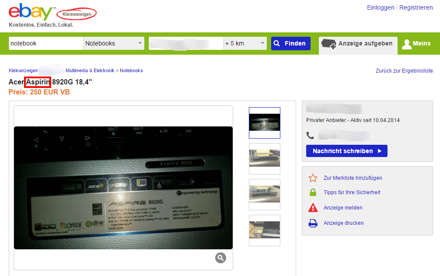Open the + 5 km radius dropdown
This screenshot has height=276, width=440.
click(245, 43)
